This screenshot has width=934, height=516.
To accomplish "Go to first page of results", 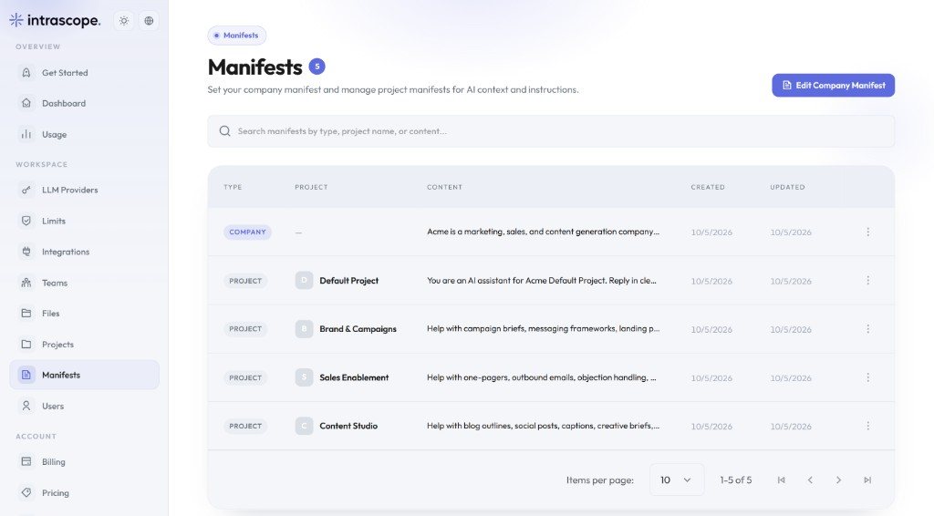I will click(x=781, y=480).
